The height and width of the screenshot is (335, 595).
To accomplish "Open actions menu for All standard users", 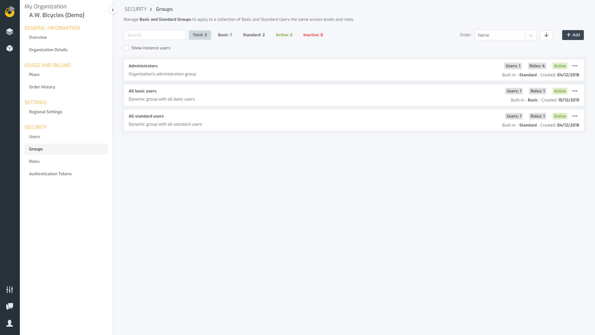I will [575, 116].
